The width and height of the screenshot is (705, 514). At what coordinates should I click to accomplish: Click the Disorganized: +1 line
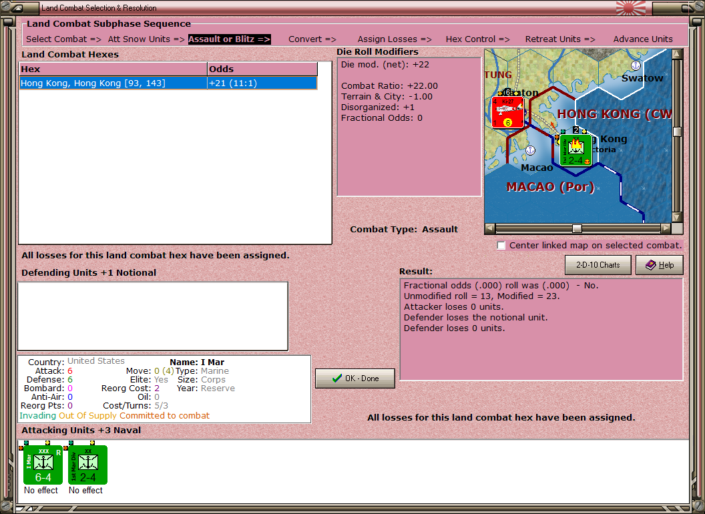[x=378, y=107]
